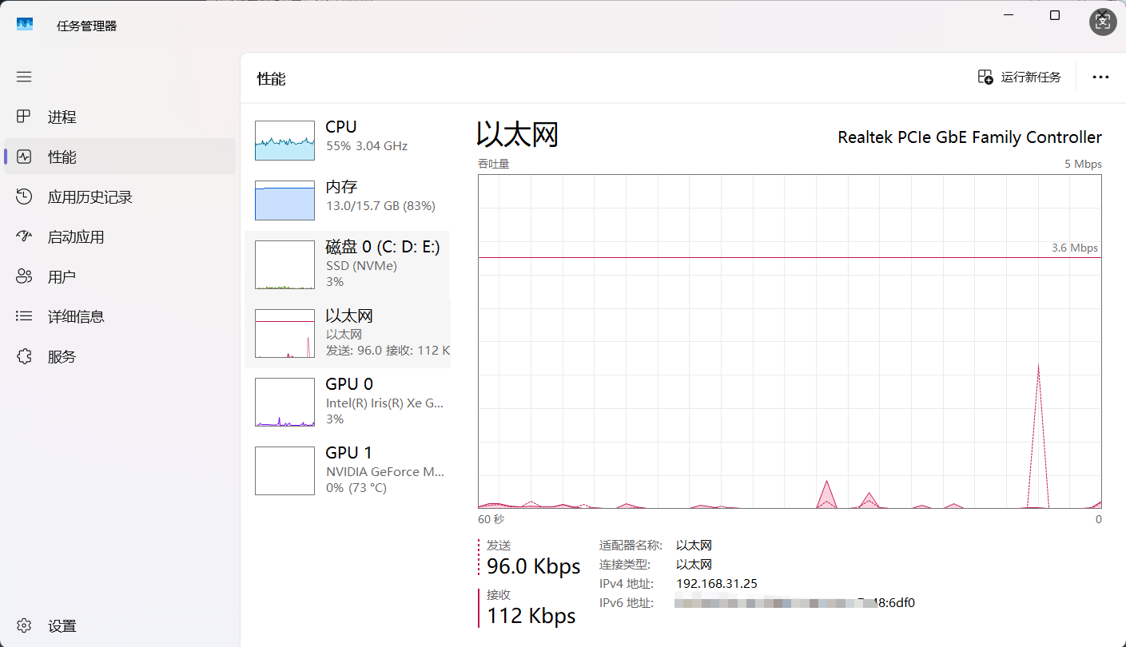Viewport: 1126px width, 647px height.
Task: Open the 用户 users icon
Action: click(x=24, y=277)
